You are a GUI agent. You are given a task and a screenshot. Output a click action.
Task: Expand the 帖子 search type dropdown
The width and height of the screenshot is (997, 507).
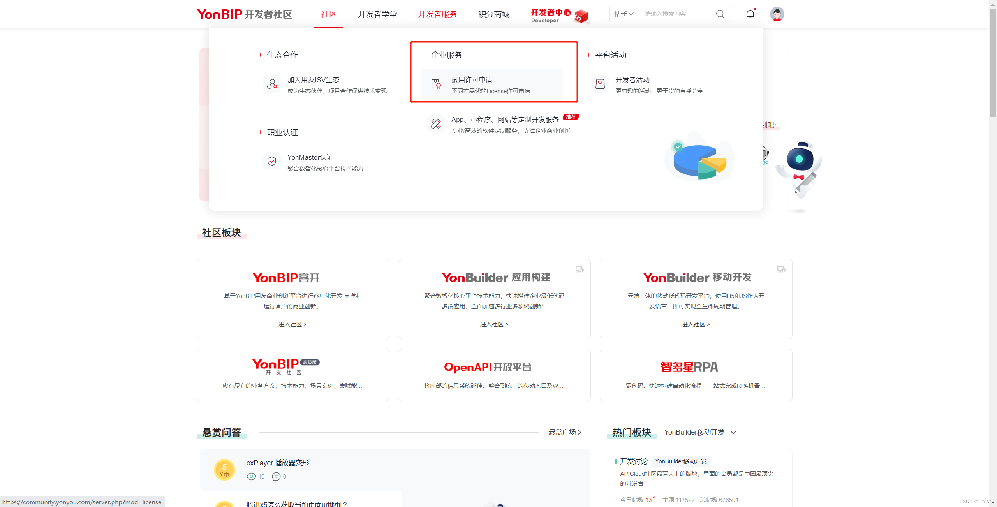[x=624, y=14]
